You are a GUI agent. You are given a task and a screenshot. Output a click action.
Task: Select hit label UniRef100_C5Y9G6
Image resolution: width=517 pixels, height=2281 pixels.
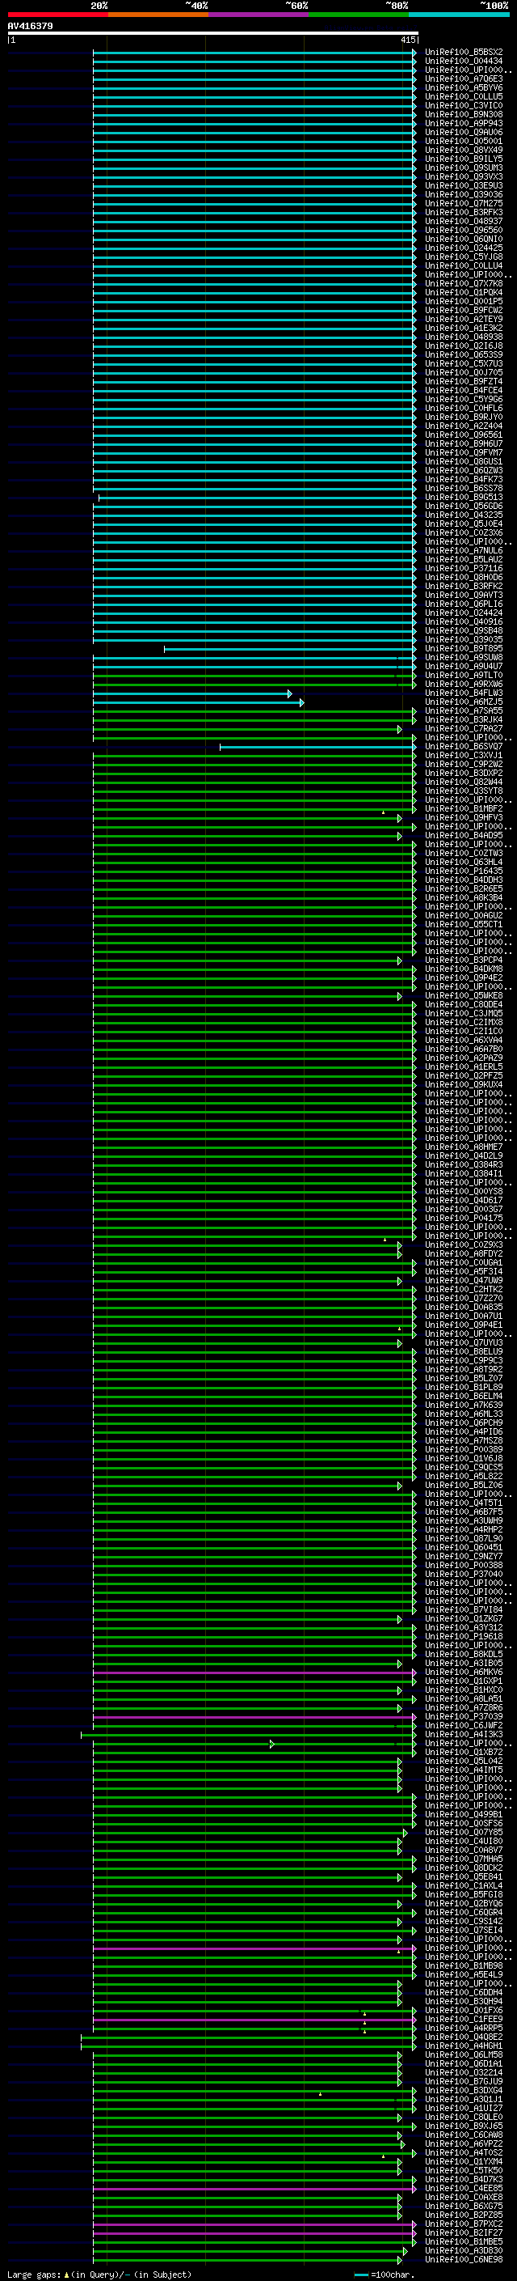(464, 400)
